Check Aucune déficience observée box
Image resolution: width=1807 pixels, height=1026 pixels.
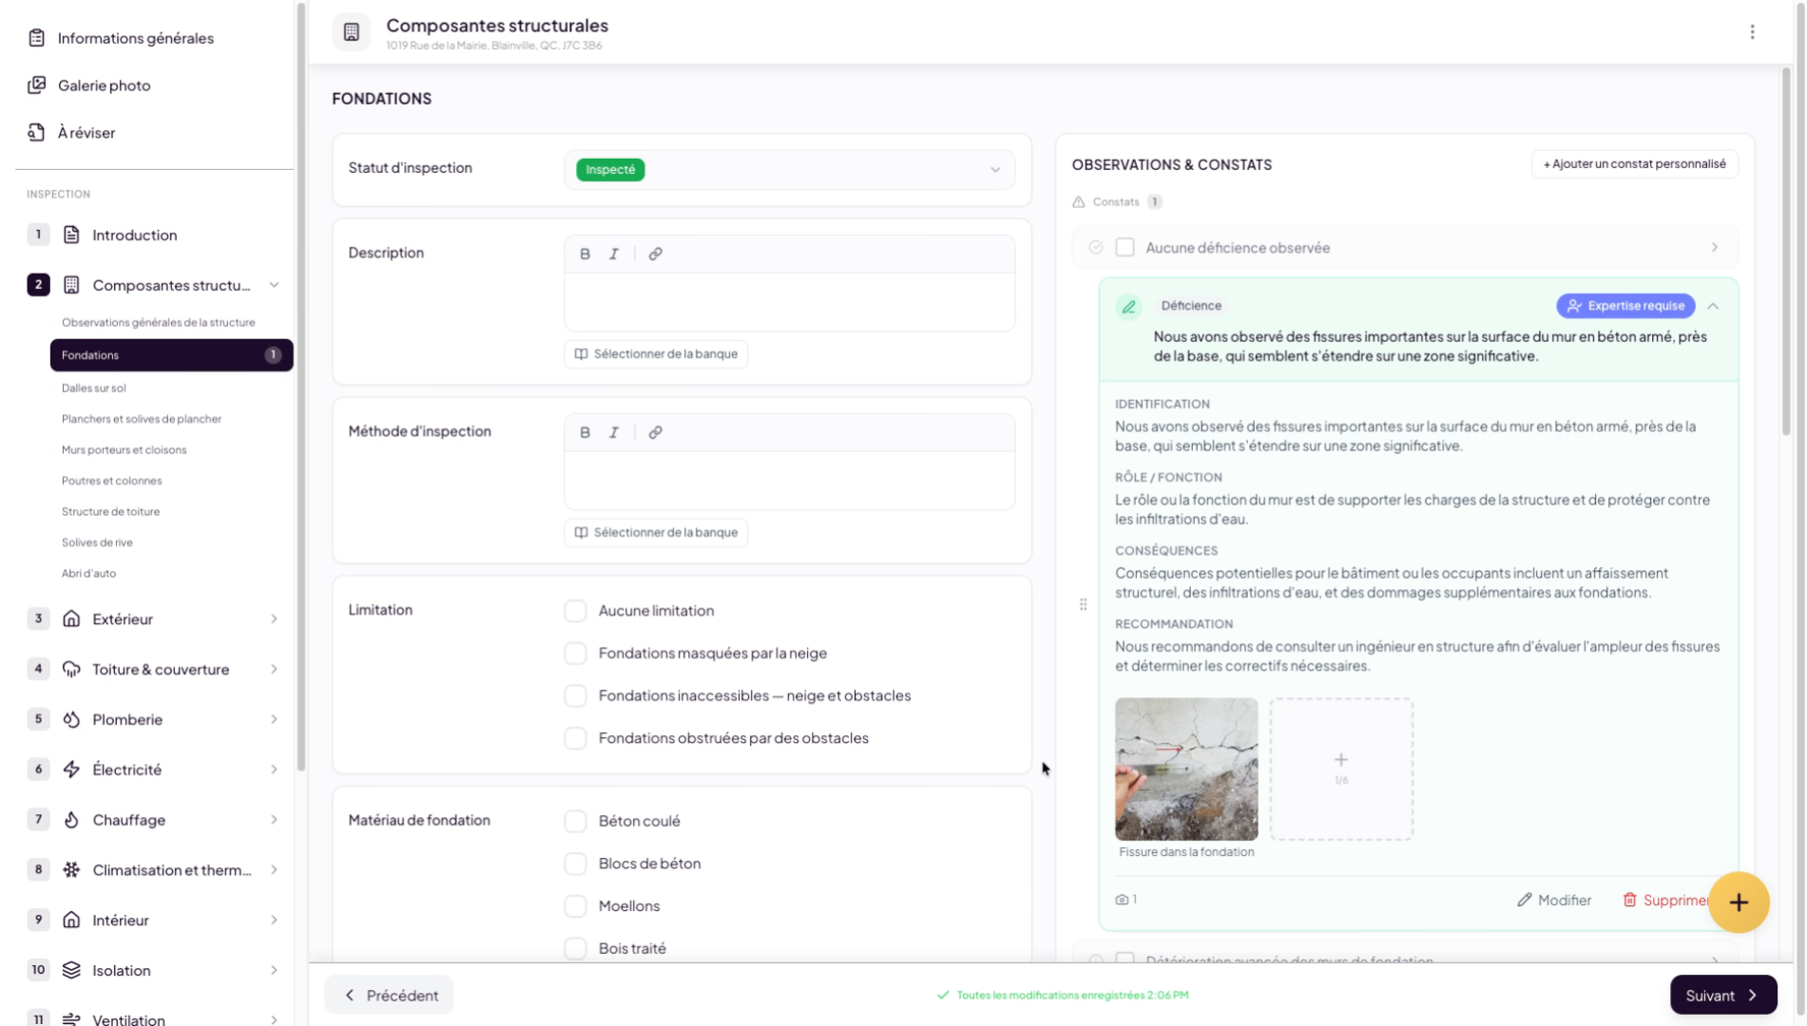[1125, 248]
